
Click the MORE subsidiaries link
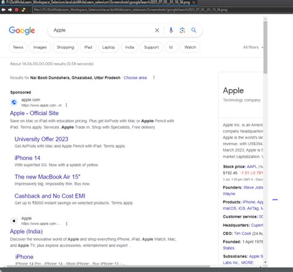(x=247, y=263)
